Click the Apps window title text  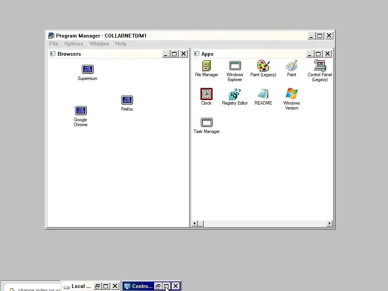coord(207,54)
